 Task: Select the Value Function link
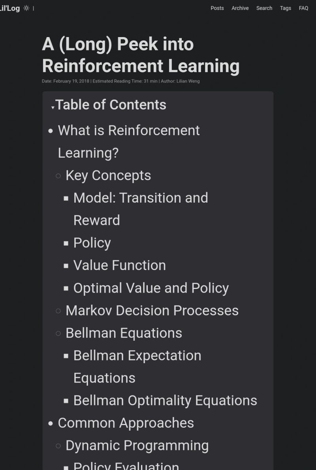120,265
